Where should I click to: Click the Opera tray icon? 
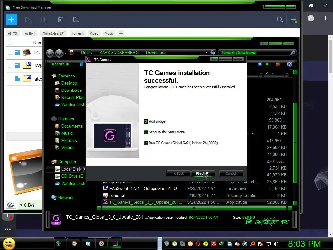198,244
